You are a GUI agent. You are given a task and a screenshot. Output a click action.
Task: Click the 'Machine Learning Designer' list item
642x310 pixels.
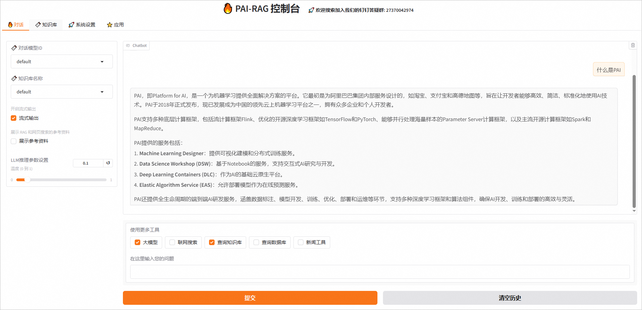click(x=215, y=153)
